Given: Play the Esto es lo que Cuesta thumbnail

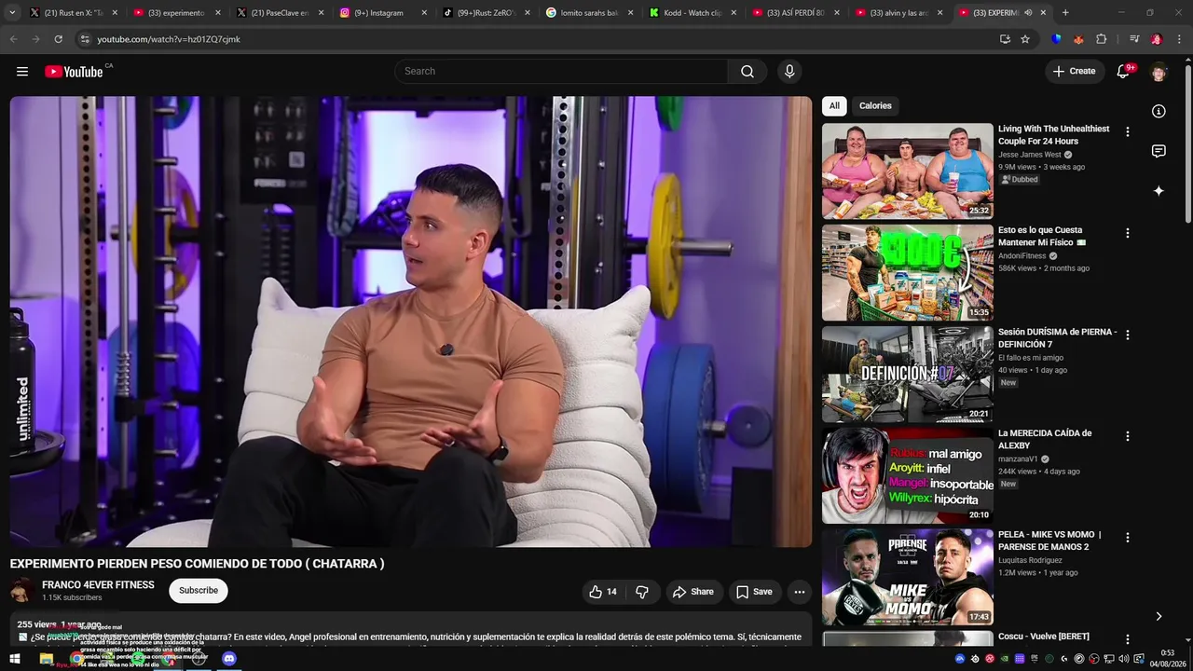Looking at the screenshot, I should (908, 273).
